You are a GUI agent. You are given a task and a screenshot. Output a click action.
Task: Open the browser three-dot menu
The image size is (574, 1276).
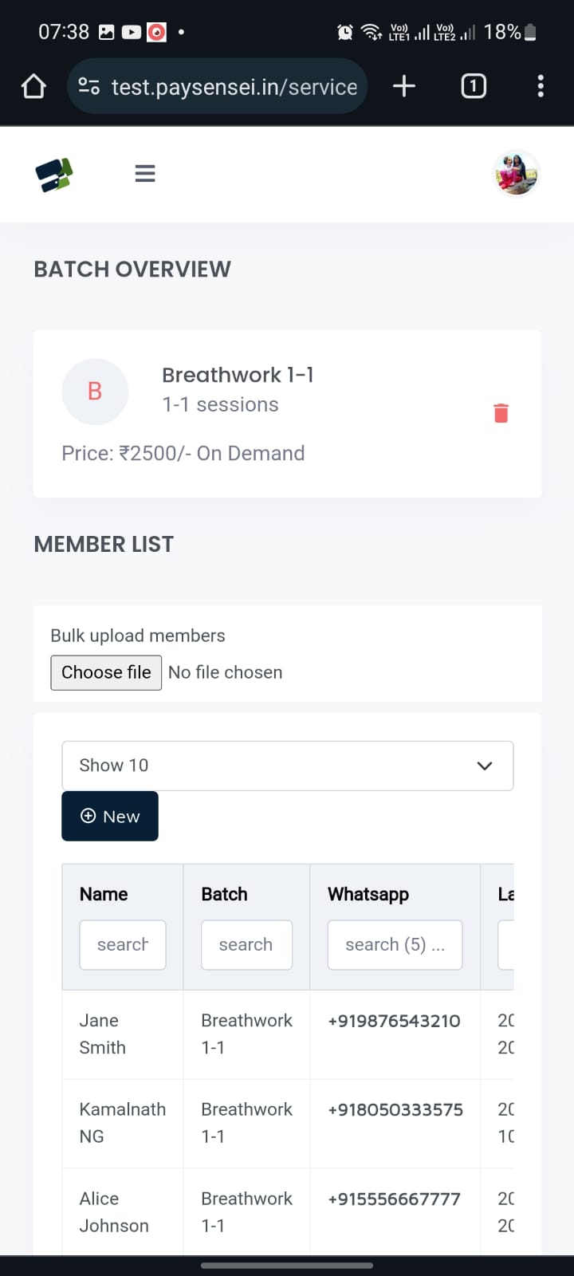tap(541, 86)
